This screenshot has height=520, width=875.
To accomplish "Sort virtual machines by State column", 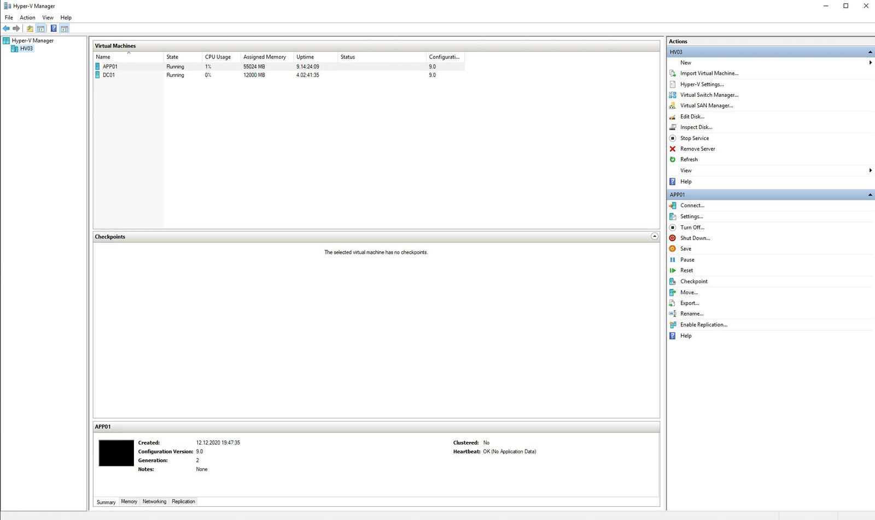I will (183, 57).
